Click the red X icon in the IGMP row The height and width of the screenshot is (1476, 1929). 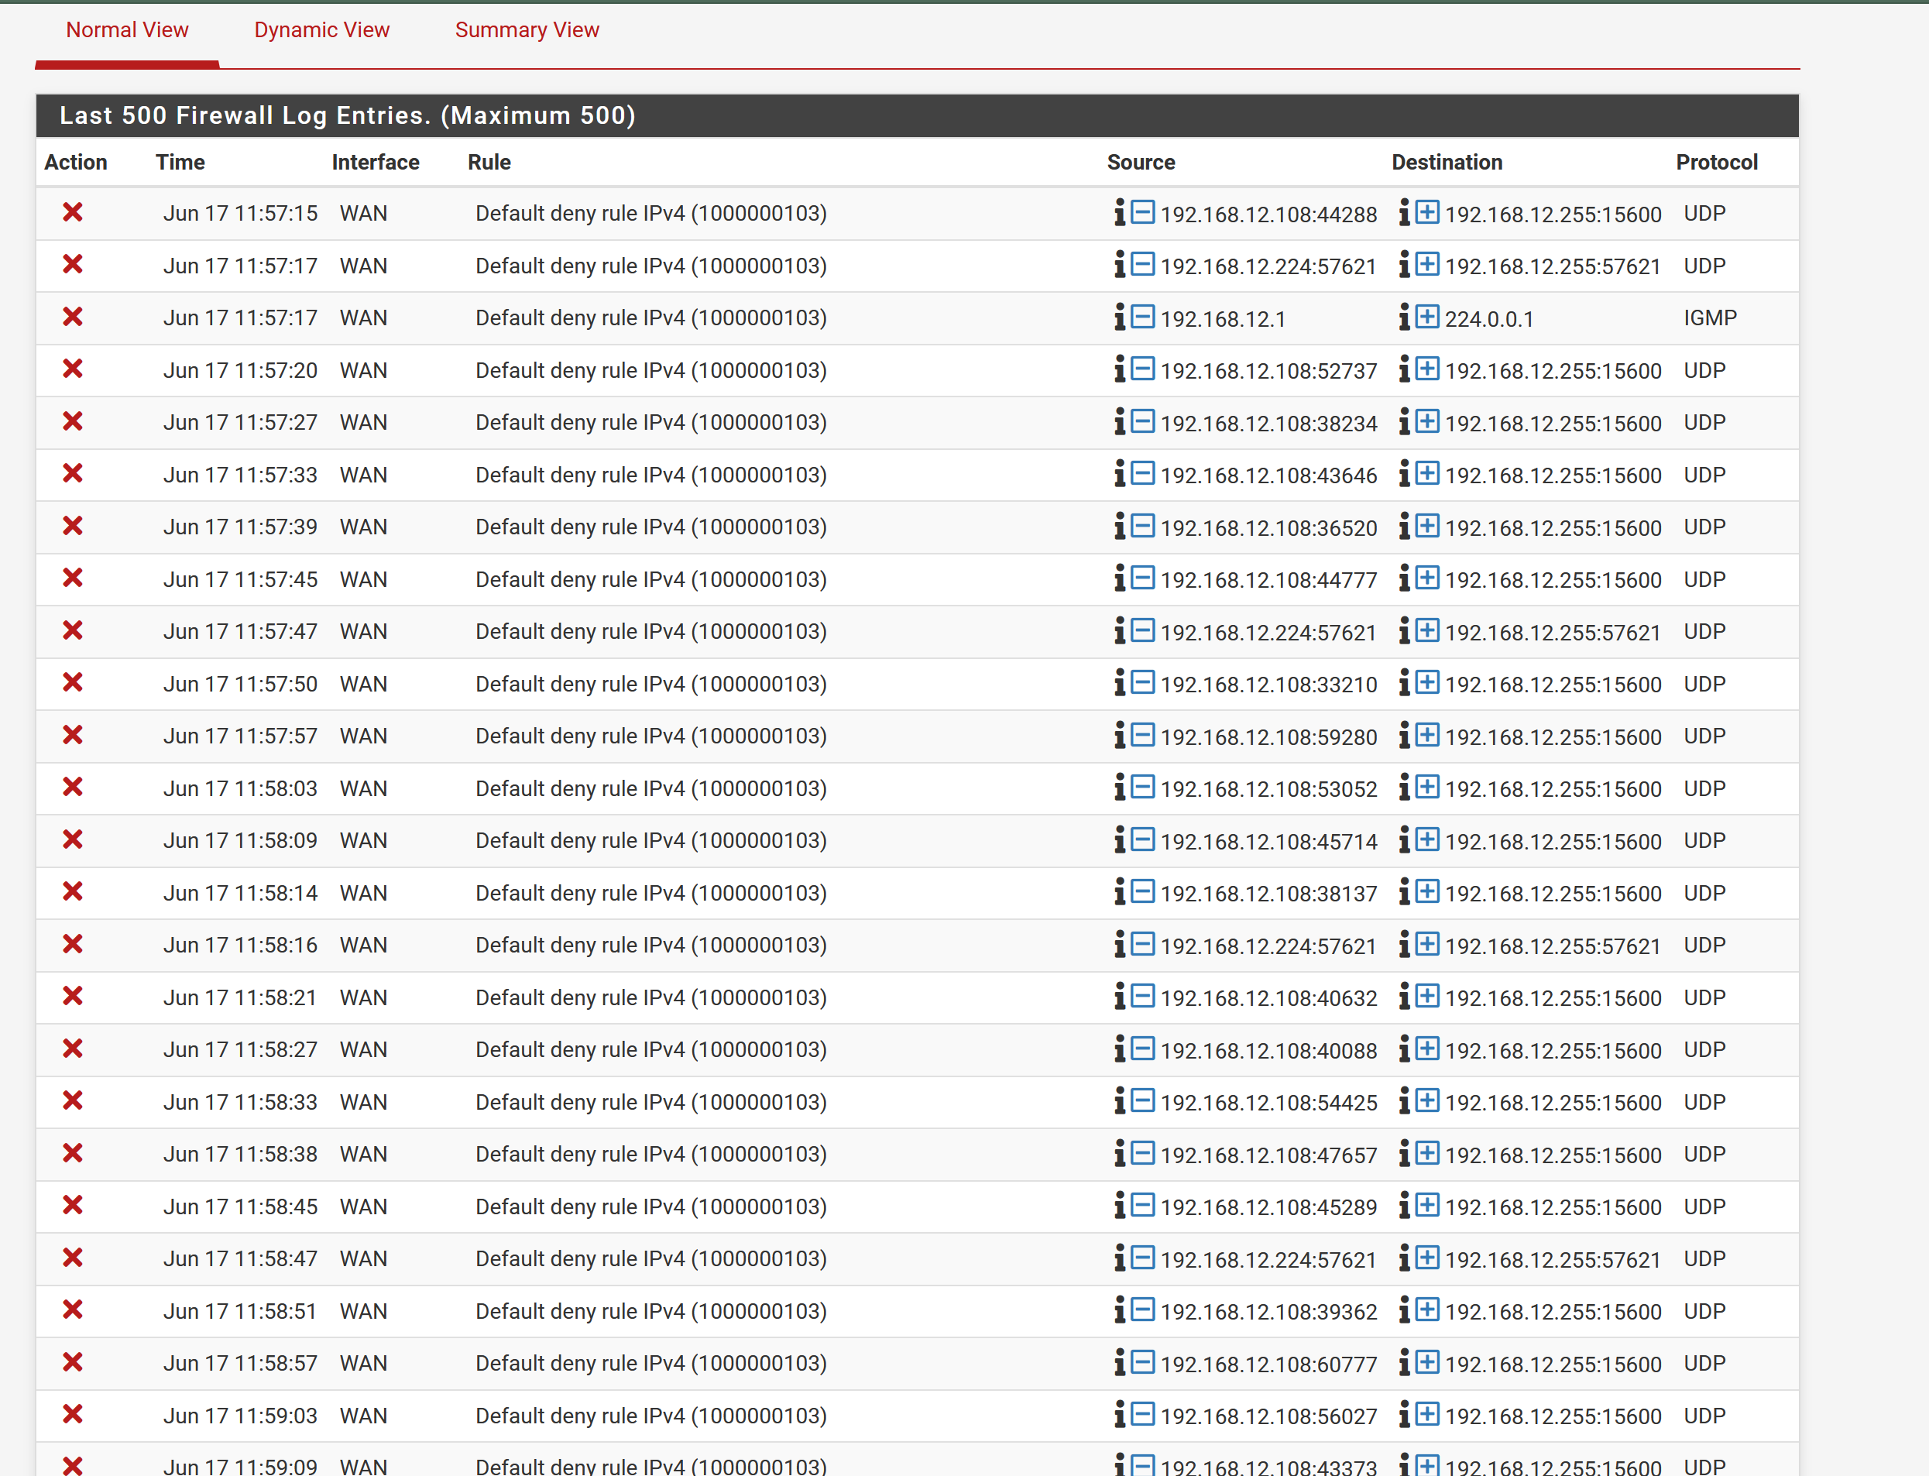point(73,318)
